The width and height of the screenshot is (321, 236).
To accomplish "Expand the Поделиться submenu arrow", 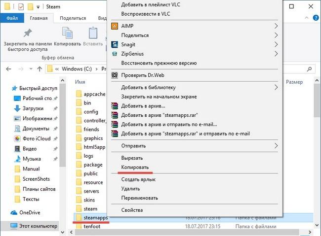I will point(276,35).
